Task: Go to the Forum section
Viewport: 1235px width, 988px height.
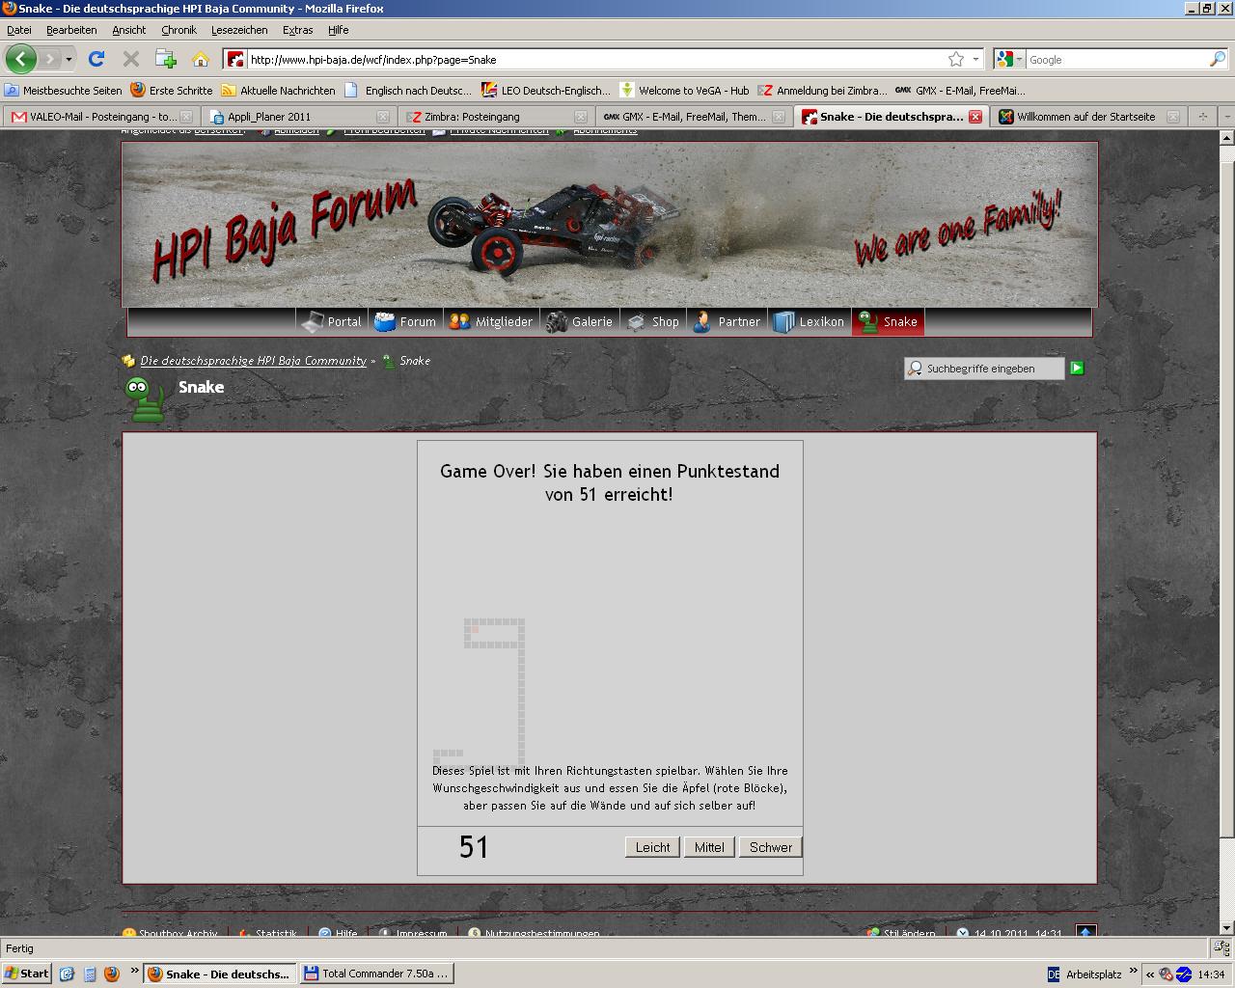Action: click(405, 321)
